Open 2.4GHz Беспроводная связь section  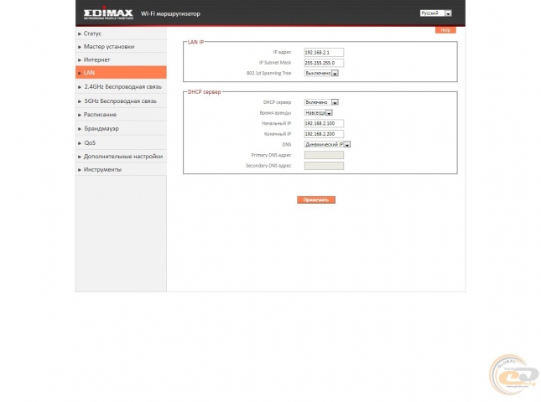coord(121,87)
